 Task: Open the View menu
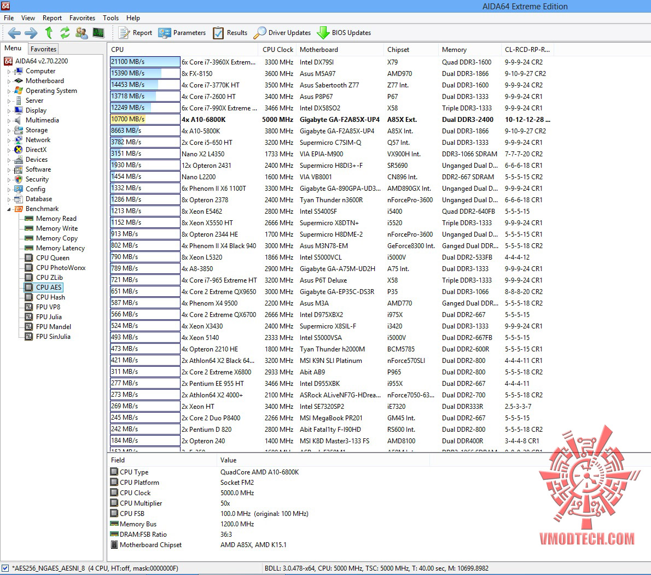click(x=28, y=18)
